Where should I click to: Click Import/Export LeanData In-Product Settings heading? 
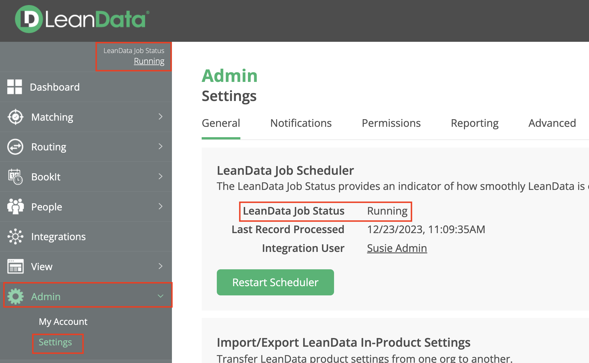tap(344, 343)
